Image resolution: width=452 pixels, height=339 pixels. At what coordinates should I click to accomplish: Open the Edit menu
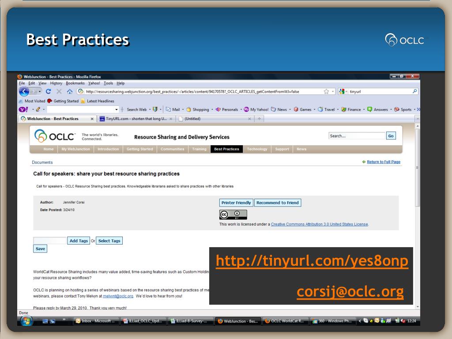coord(32,83)
